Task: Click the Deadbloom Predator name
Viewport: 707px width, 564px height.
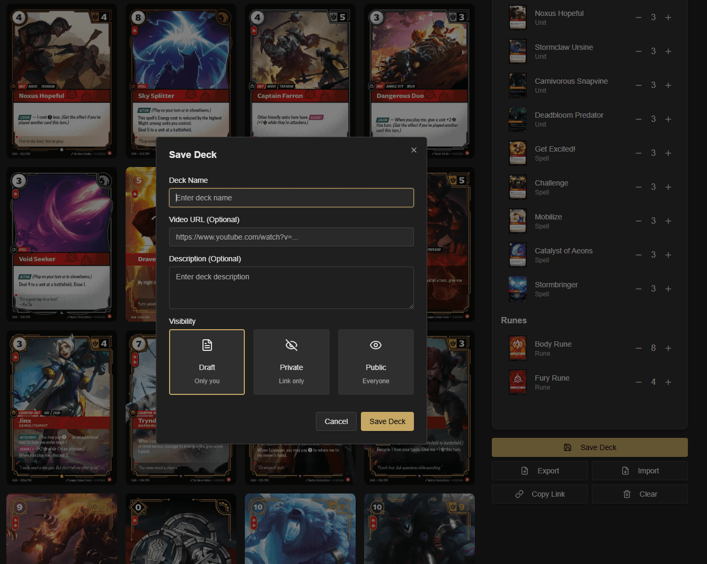Action: [569, 115]
